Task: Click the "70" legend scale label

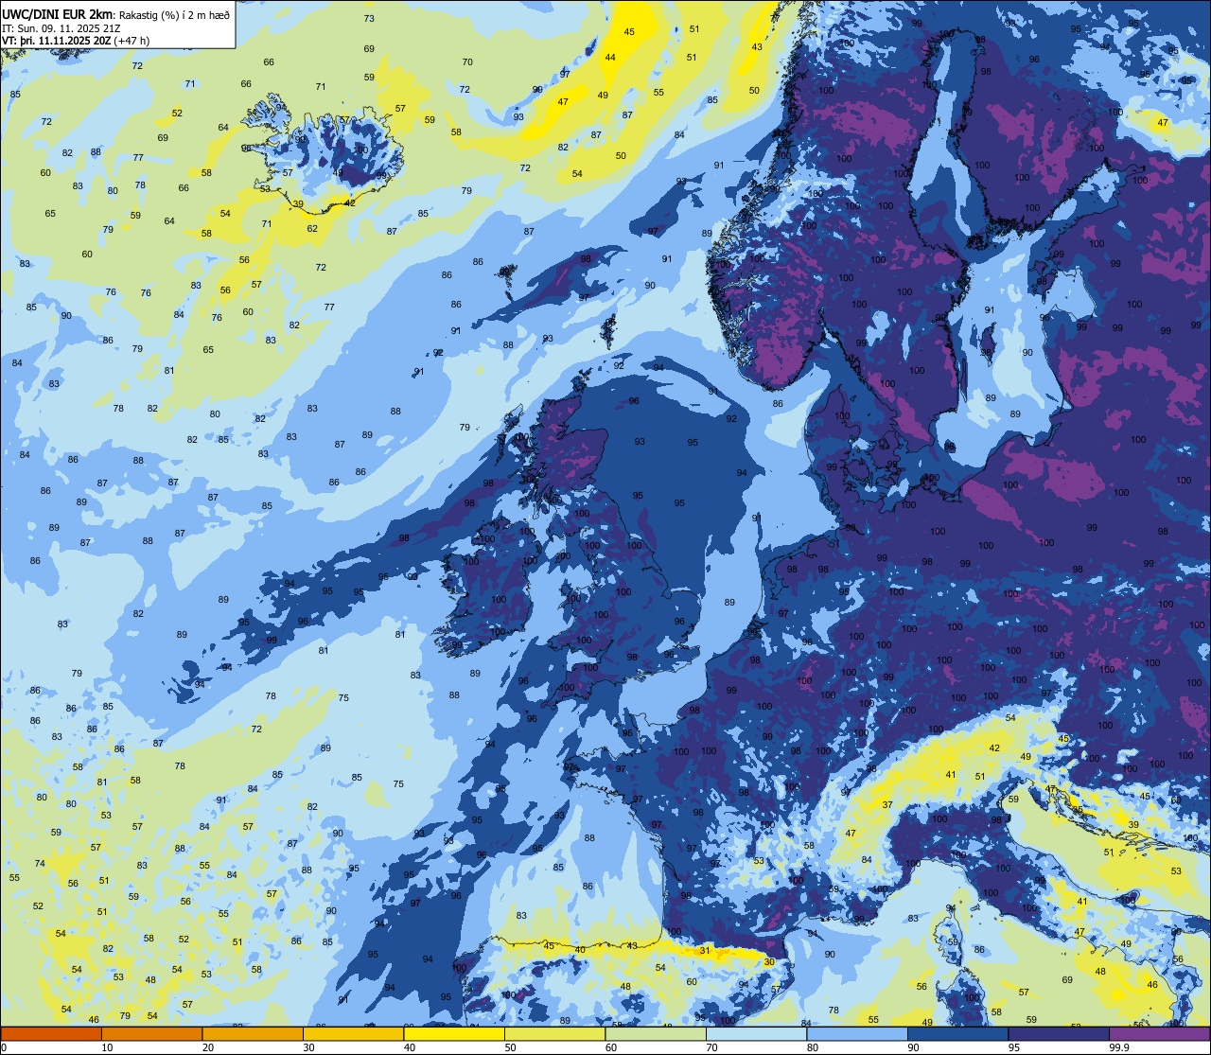Action: (x=712, y=1047)
